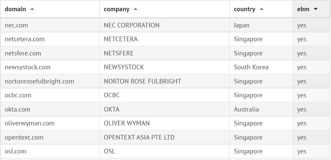Select NORTON ROSE FULBRIGHT company cell

(x=142, y=81)
